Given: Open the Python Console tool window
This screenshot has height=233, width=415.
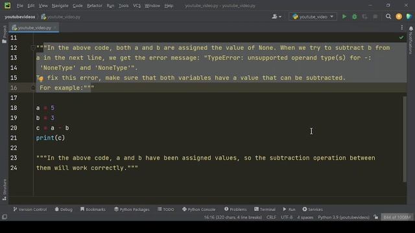Looking at the screenshot, I should (199, 209).
